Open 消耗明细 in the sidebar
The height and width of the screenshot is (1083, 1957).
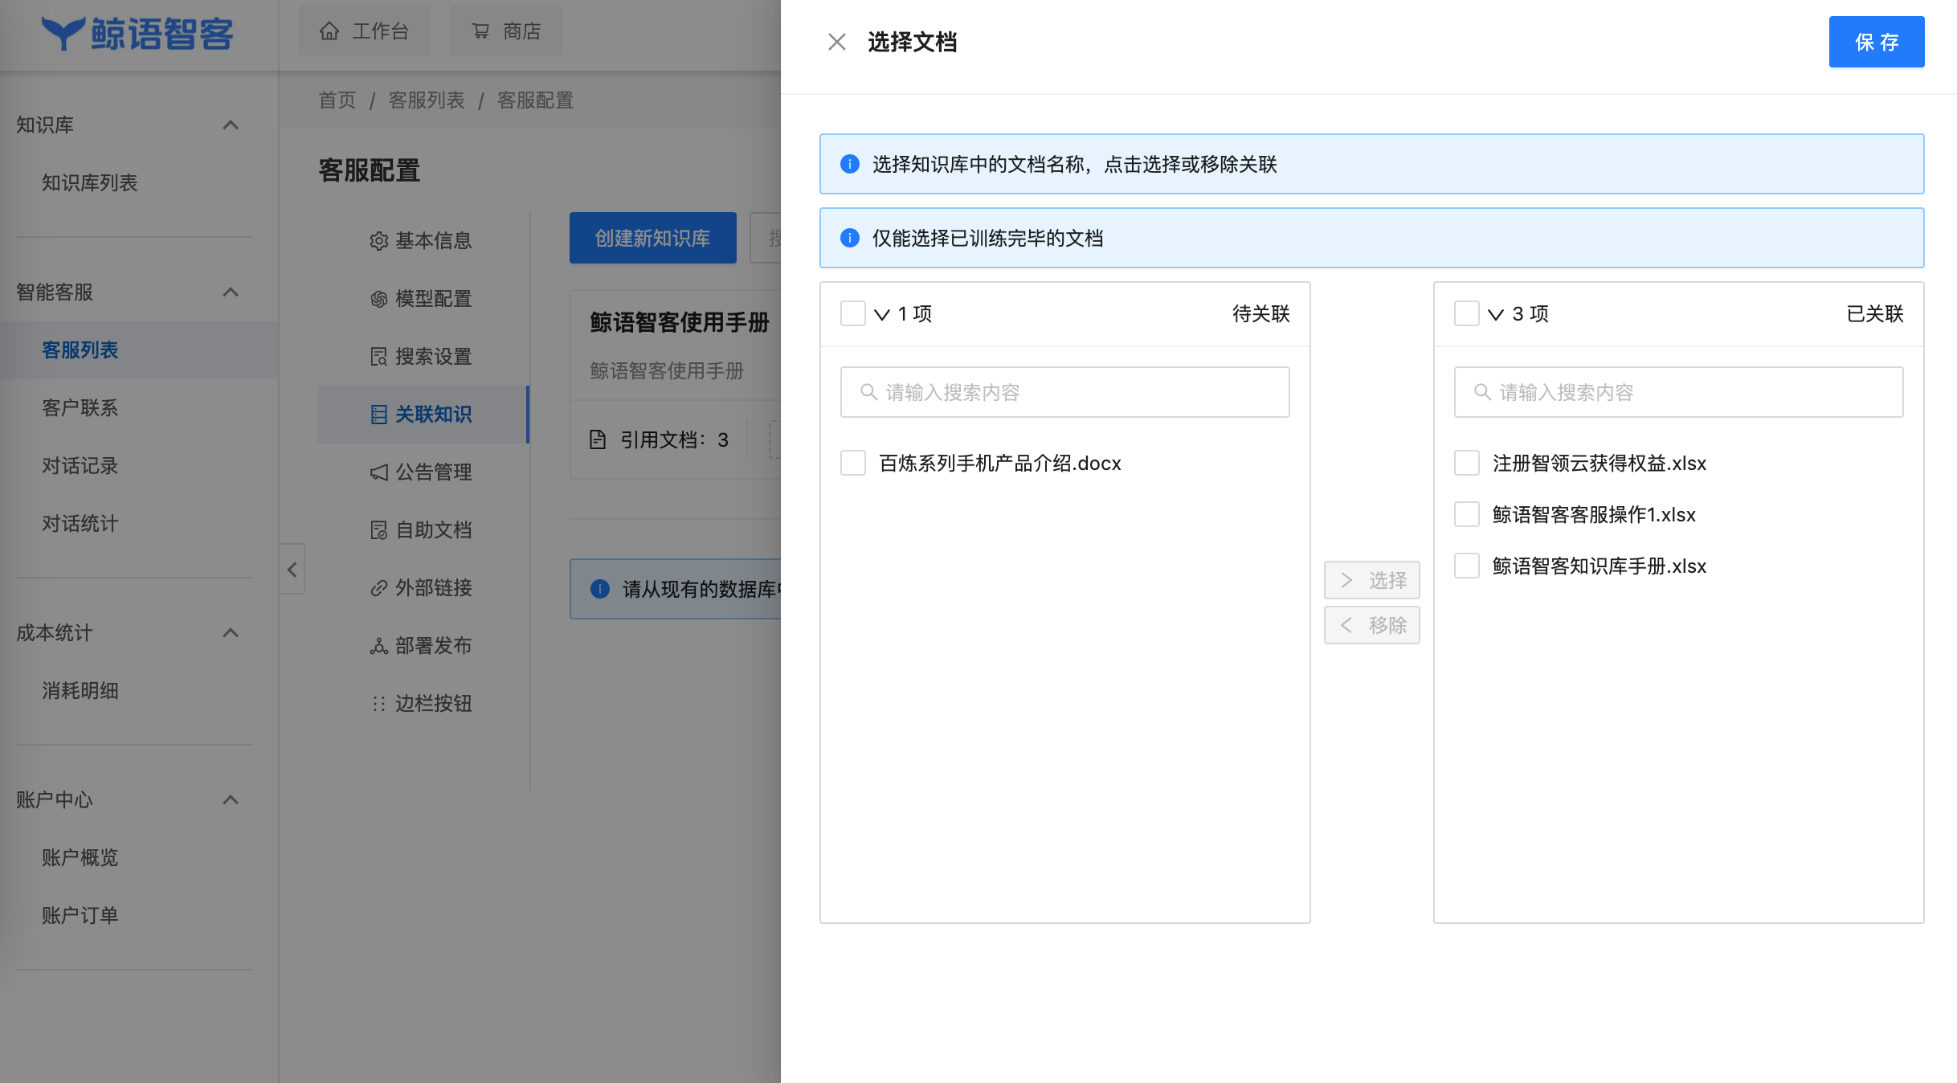tap(80, 691)
